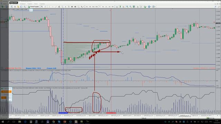221x124 pixels.
Task: Switch to USDCHF.pro,M15 chart tab
Action: [x=20, y=115]
